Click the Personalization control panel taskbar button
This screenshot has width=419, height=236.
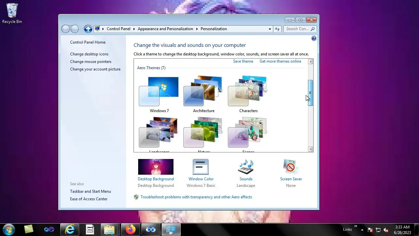tap(171, 229)
